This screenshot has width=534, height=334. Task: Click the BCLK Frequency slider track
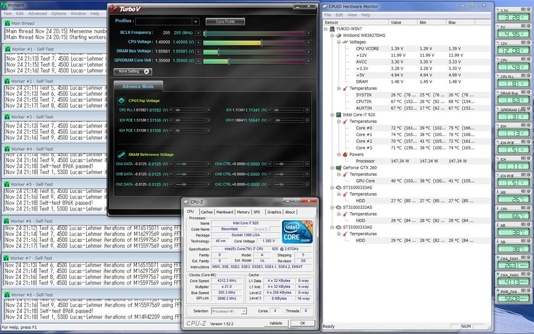point(254,33)
